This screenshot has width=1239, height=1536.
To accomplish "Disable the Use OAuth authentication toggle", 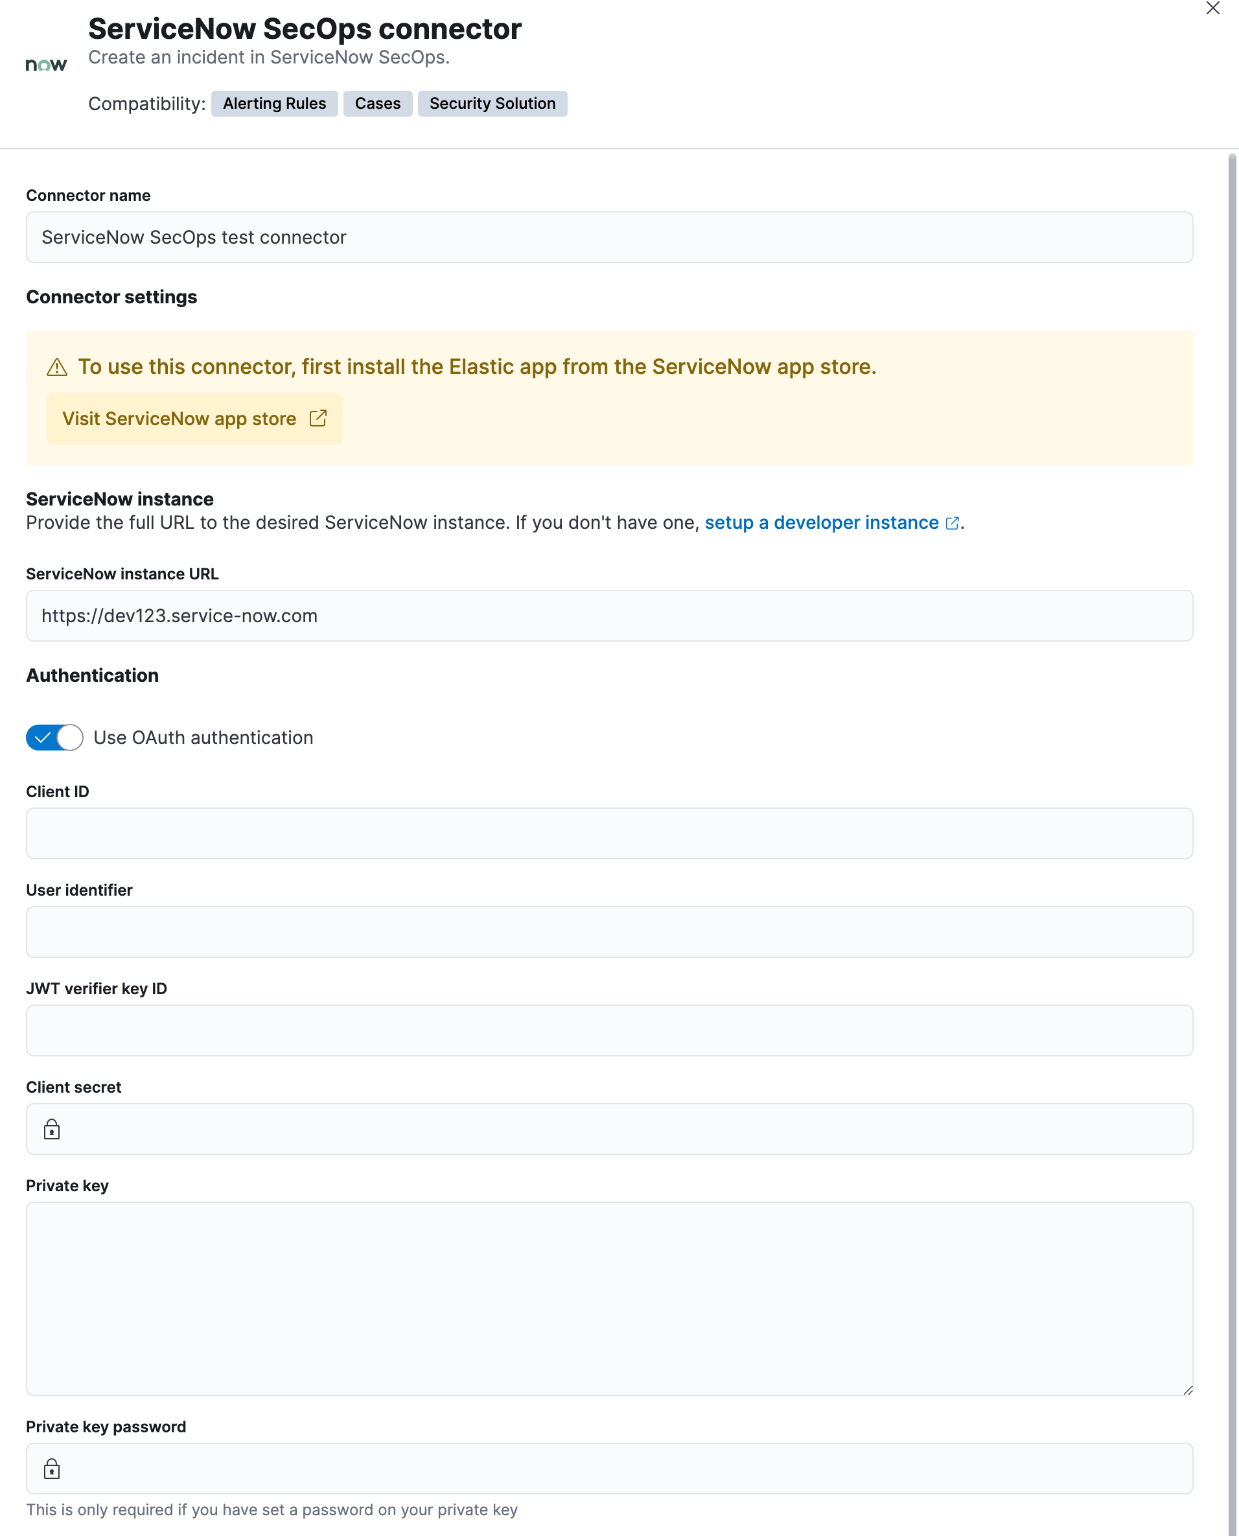I will tap(54, 738).
